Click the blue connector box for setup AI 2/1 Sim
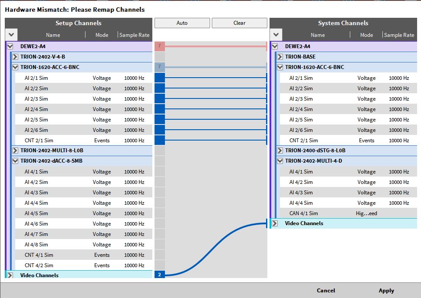 tap(159, 78)
